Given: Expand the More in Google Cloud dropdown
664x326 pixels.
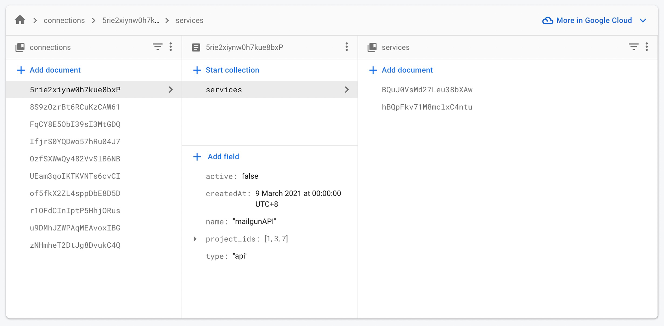Looking at the screenshot, I should (643, 21).
